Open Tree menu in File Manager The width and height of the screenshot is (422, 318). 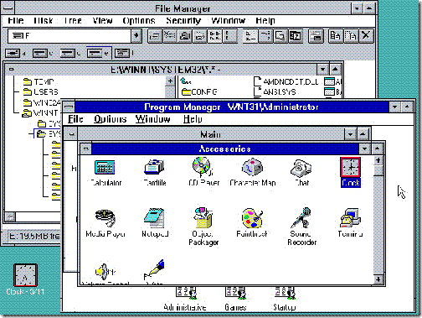pos(73,20)
